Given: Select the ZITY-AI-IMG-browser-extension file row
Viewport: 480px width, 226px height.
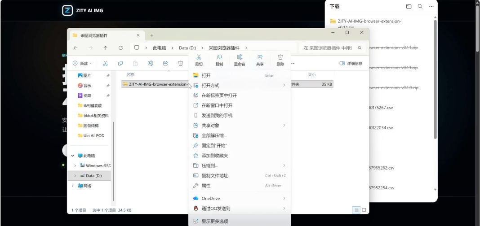Looking at the screenshot, I should coord(227,84).
